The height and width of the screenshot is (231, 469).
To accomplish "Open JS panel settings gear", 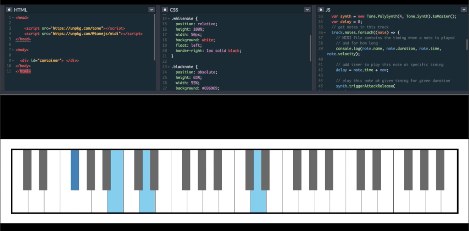I will [321, 10].
